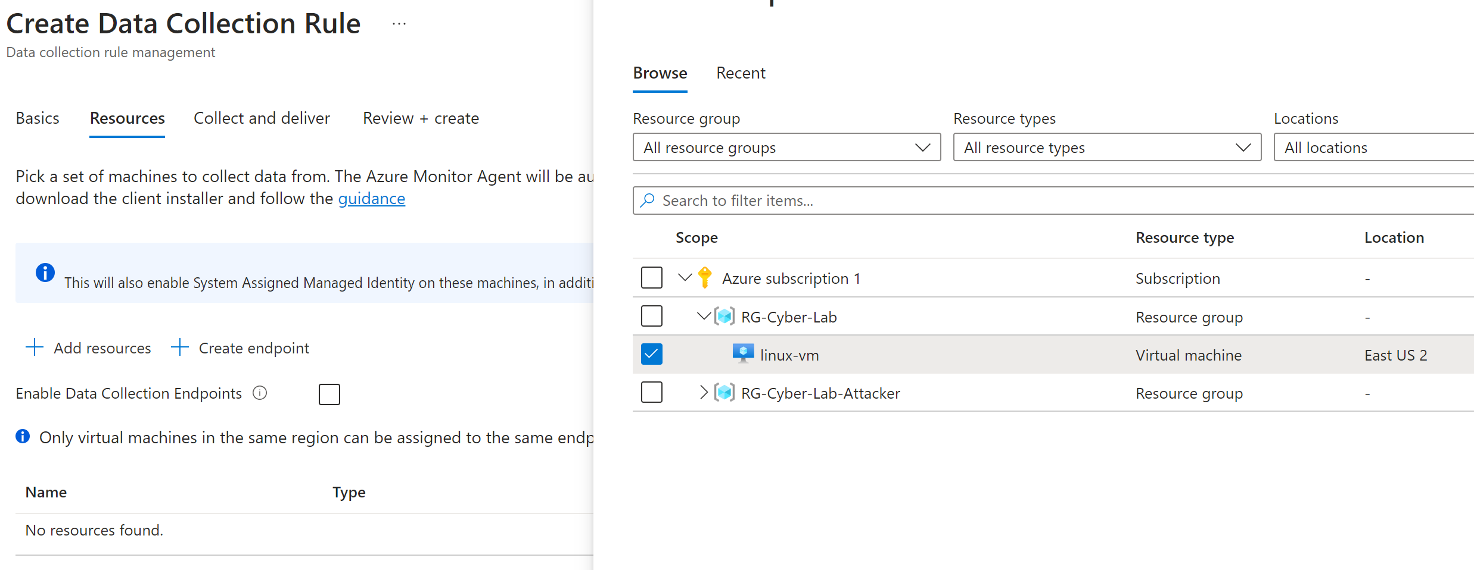Open the Resource types dropdown

tap(1107, 147)
